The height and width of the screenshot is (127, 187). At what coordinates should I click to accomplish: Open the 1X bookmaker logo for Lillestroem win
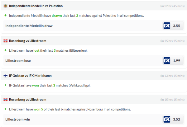[x=167, y=119]
